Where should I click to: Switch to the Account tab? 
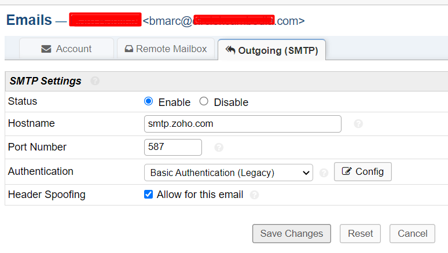[67, 49]
